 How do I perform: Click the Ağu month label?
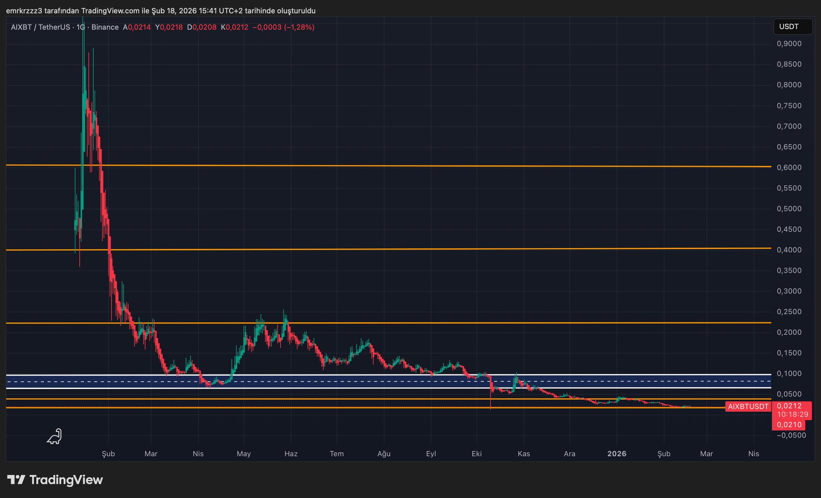coord(384,454)
